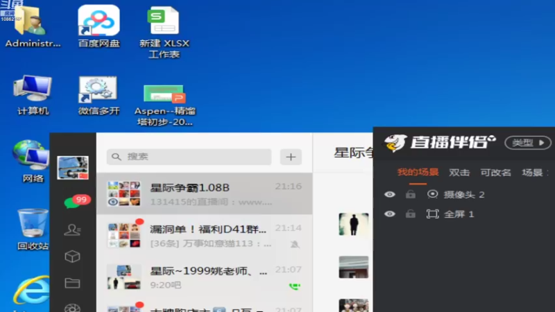Click the WeChat profile avatar in sidebar
The height and width of the screenshot is (312, 555).
73,168
